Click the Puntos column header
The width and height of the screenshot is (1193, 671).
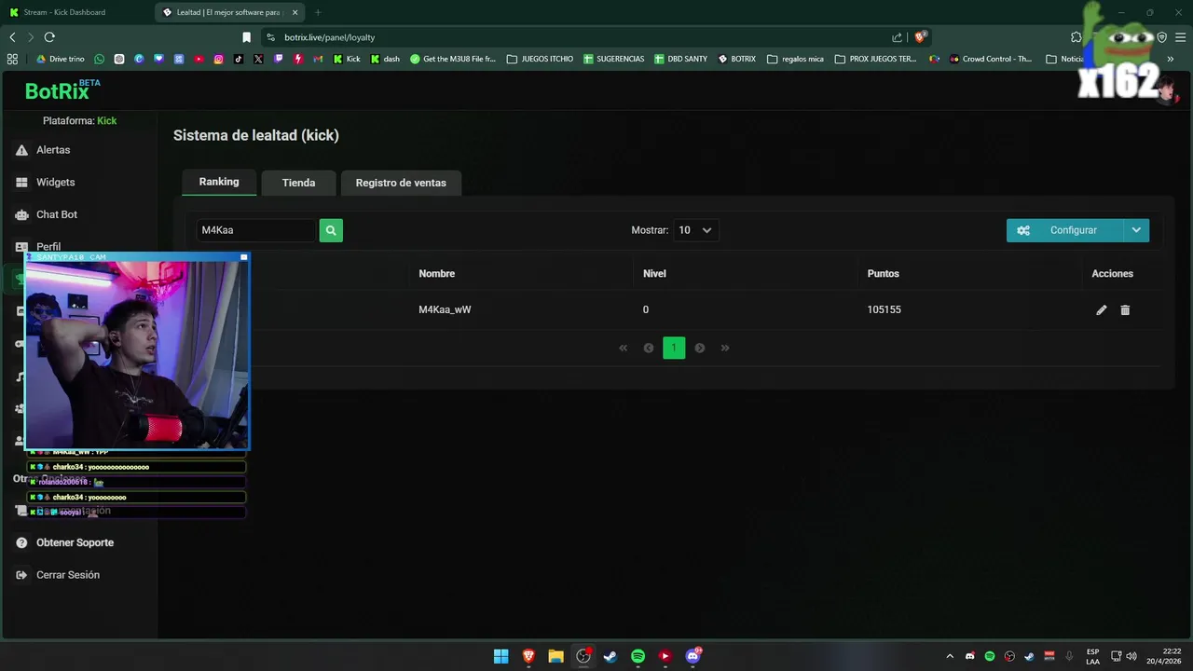point(884,274)
